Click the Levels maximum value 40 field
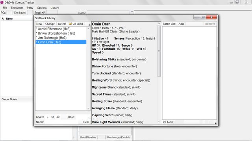The width and height of the screenshot is (252, 141). pos(58,117)
